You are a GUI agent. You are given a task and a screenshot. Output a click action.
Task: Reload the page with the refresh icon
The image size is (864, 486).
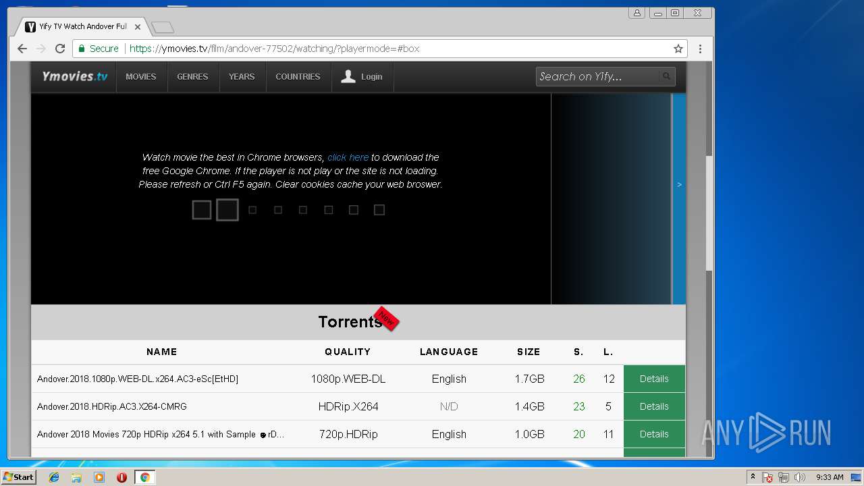pyautogui.click(x=60, y=49)
